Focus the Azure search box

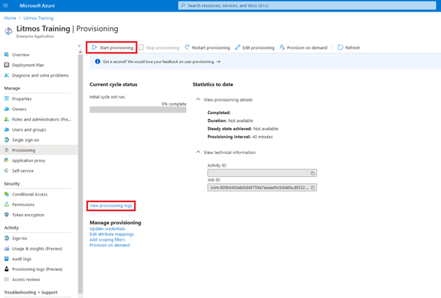307,5
